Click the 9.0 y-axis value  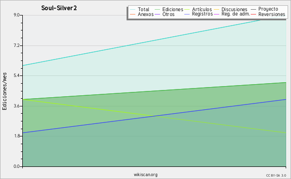click(x=16, y=15)
